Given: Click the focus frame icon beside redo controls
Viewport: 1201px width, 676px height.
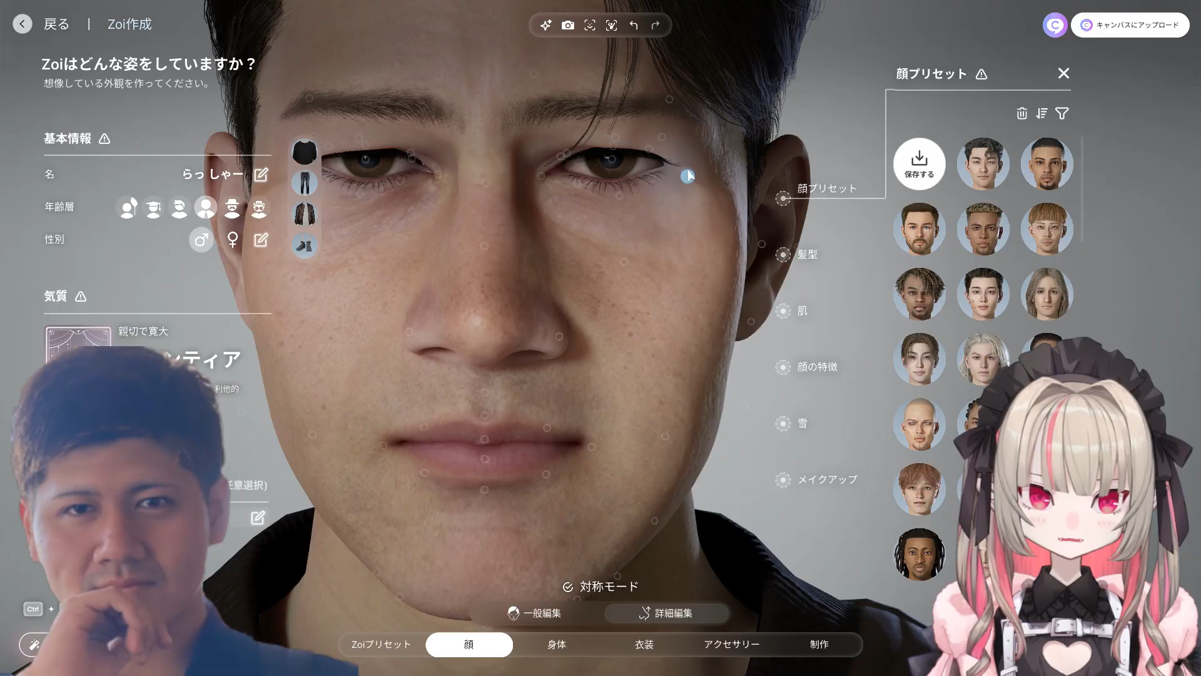Looking at the screenshot, I should 612,25.
